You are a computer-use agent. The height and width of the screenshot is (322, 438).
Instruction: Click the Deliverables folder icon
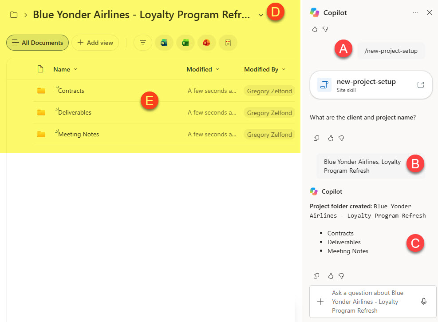coord(41,113)
